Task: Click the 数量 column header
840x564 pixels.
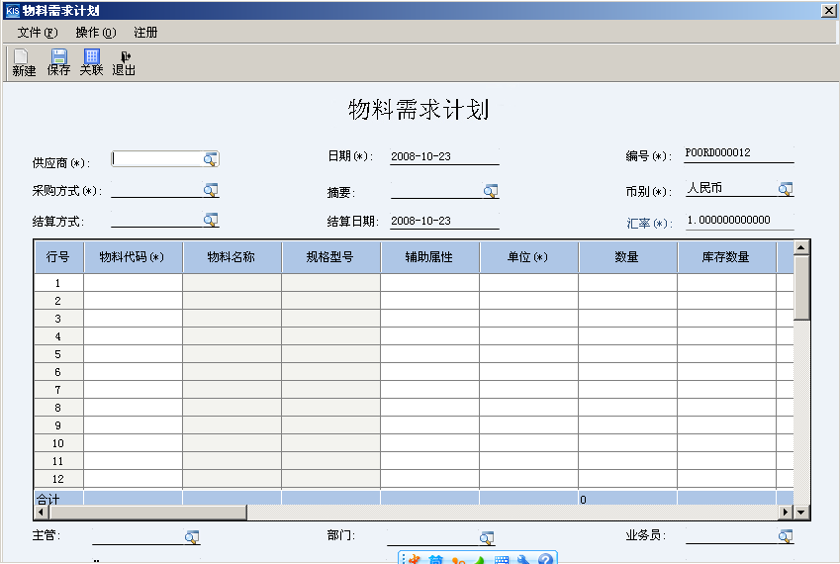Action: pos(627,257)
